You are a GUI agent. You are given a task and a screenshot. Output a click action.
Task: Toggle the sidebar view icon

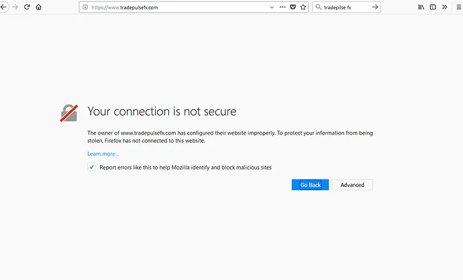pyautogui.click(x=433, y=7)
